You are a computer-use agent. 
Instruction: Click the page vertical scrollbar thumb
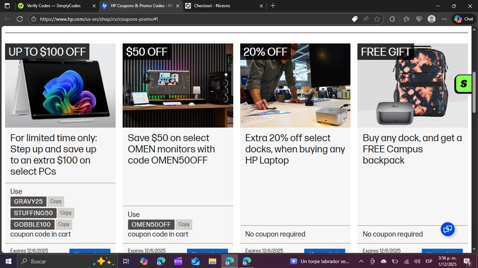[474, 92]
